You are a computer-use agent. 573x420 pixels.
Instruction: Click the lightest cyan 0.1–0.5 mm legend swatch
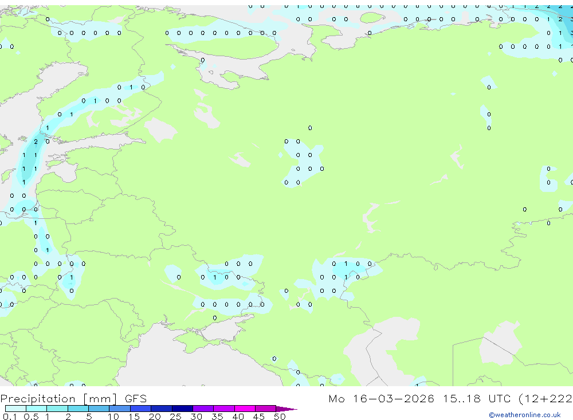[15, 409]
